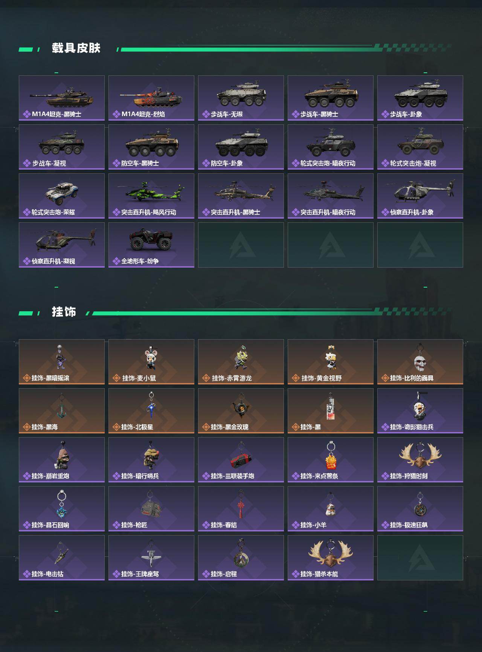Choose the 侦察直升机-卦象 helicopter skin

coord(420,196)
